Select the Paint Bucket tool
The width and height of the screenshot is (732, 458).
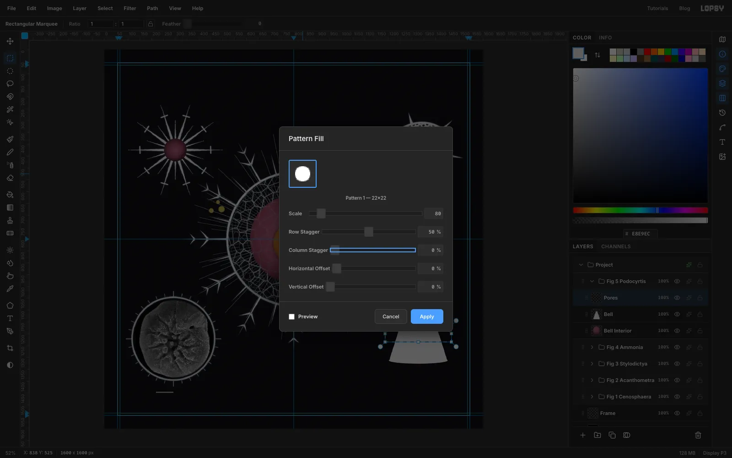click(x=10, y=195)
